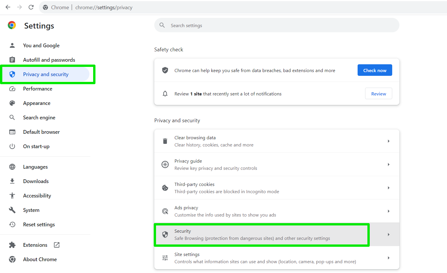Viewport: 447px width, 273px height.
Task: Click the Chrome logo beside Settings title
Action: [12, 25]
